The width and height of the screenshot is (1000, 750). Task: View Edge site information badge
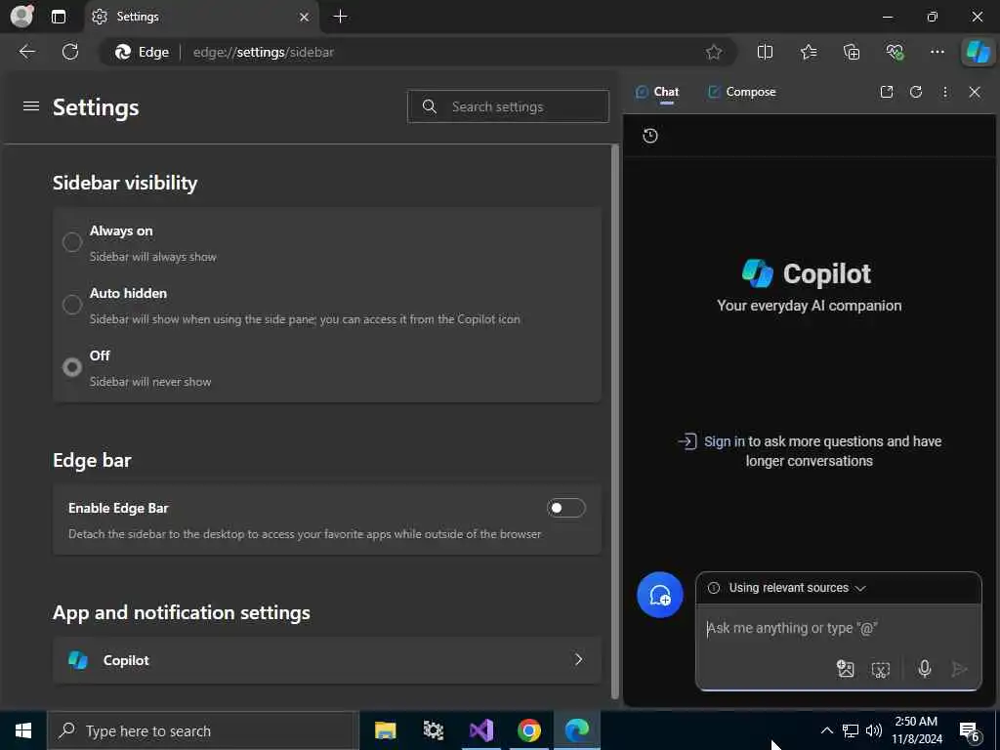(x=142, y=52)
